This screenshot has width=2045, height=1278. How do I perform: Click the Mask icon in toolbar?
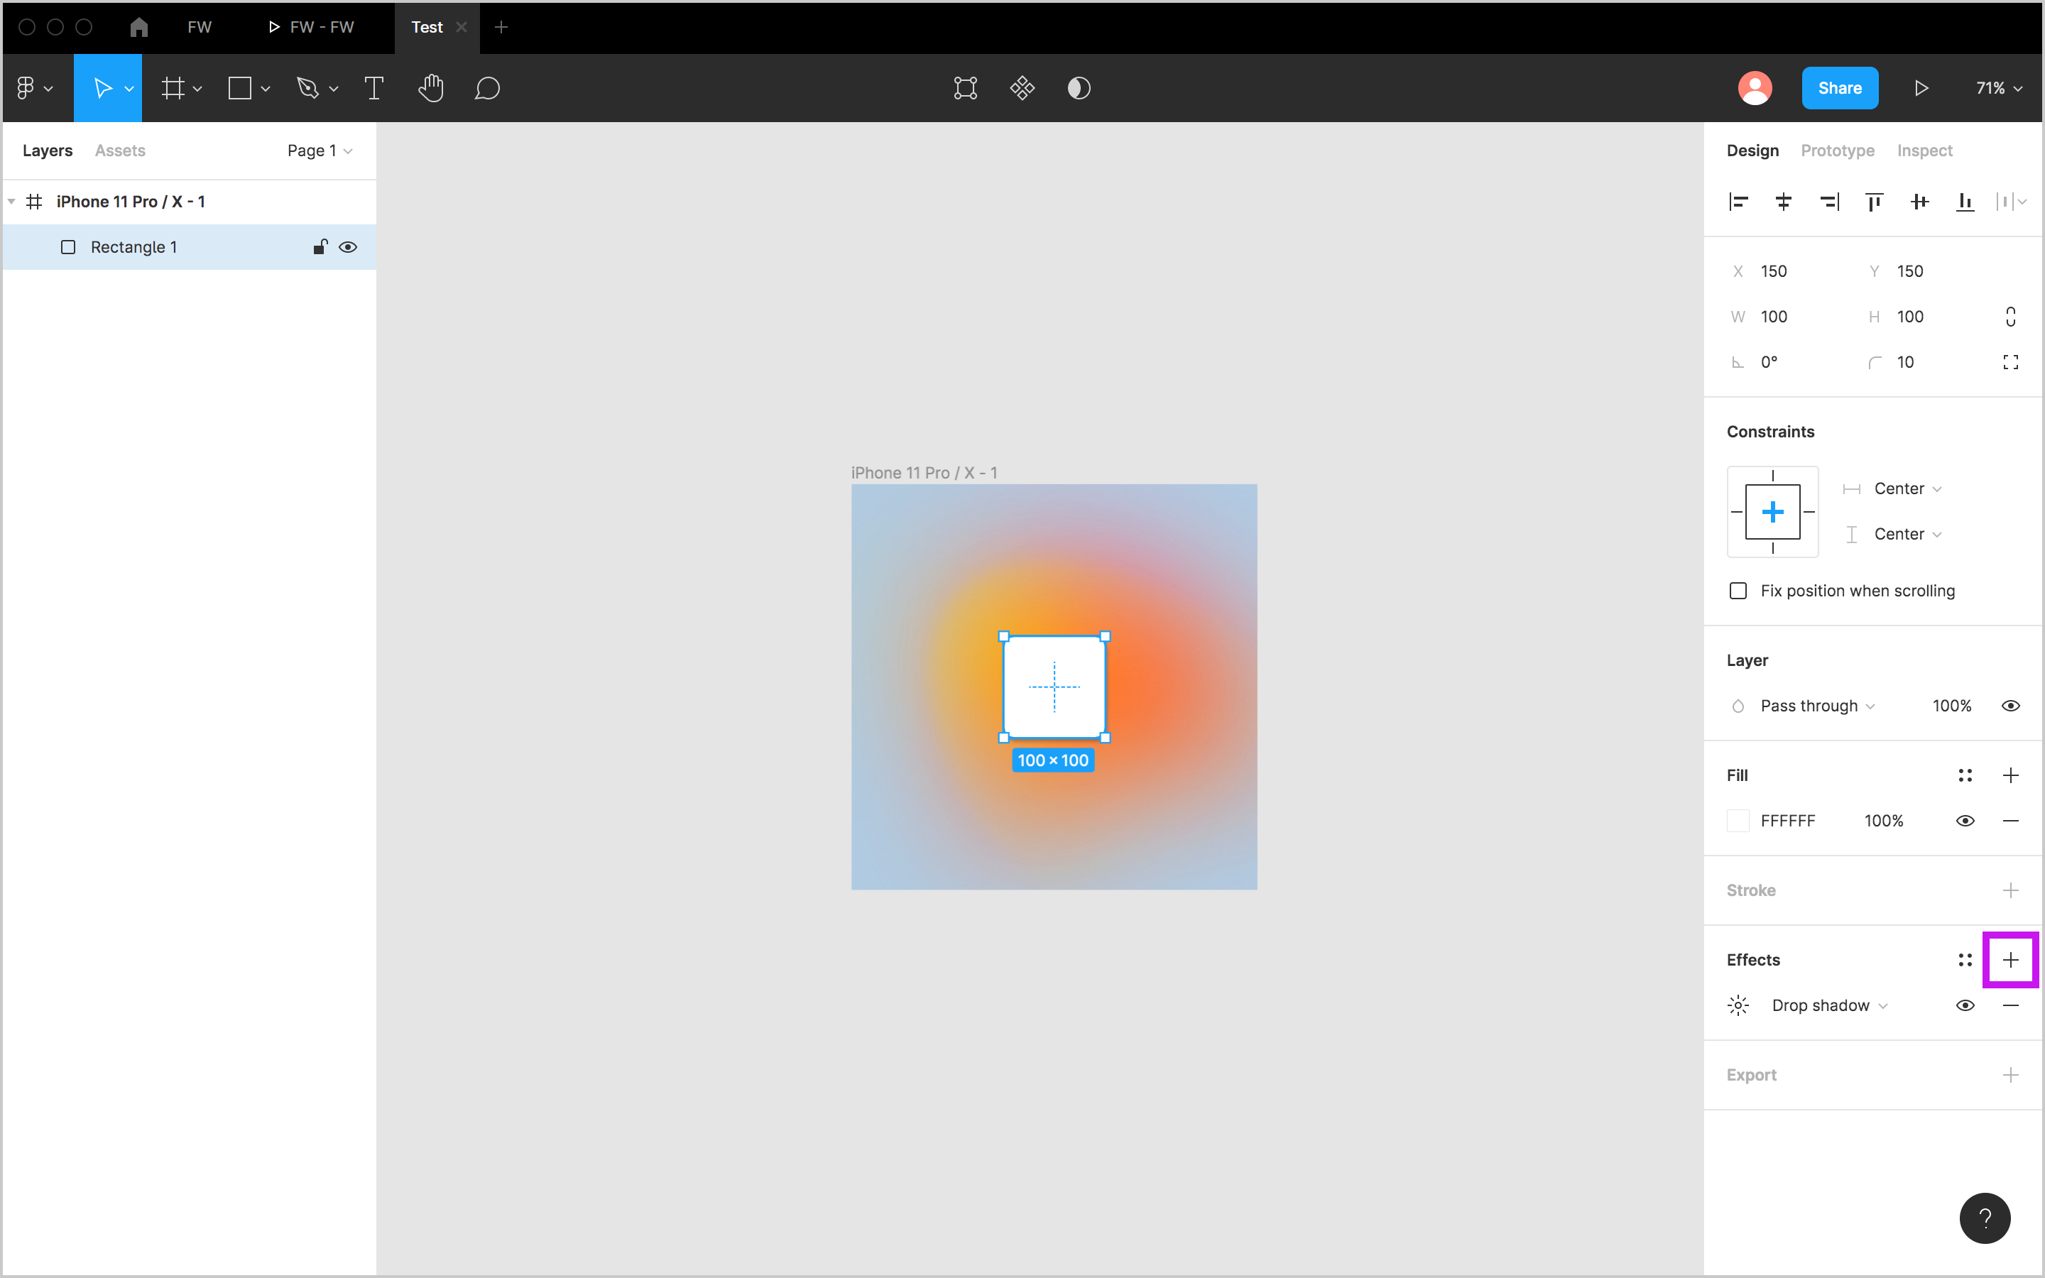1079,88
